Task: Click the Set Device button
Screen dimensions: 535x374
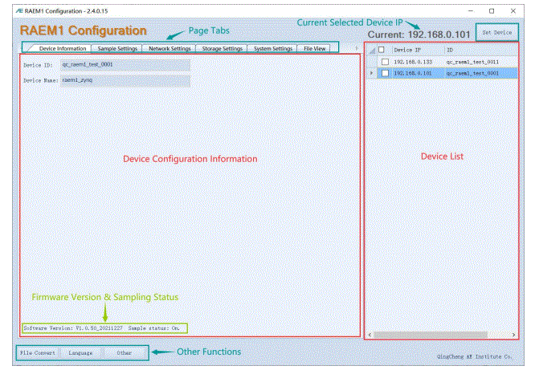Action: pos(496,32)
